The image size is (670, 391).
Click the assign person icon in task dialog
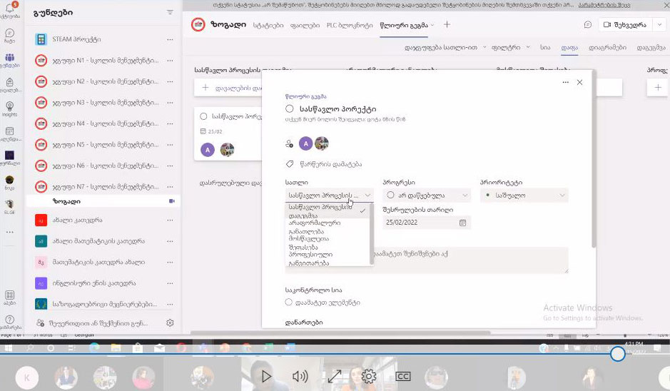290,143
